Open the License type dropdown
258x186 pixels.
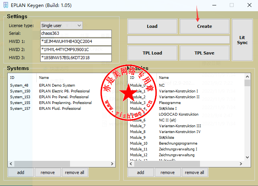click(x=62, y=26)
